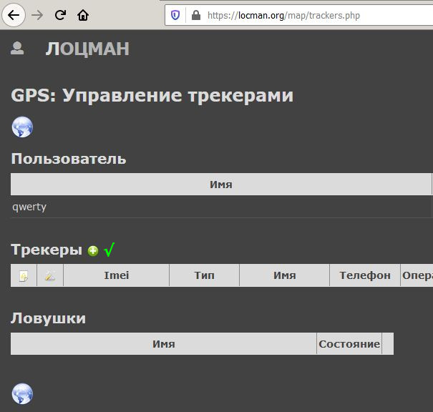Click the browser forward arrow

point(37,15)
